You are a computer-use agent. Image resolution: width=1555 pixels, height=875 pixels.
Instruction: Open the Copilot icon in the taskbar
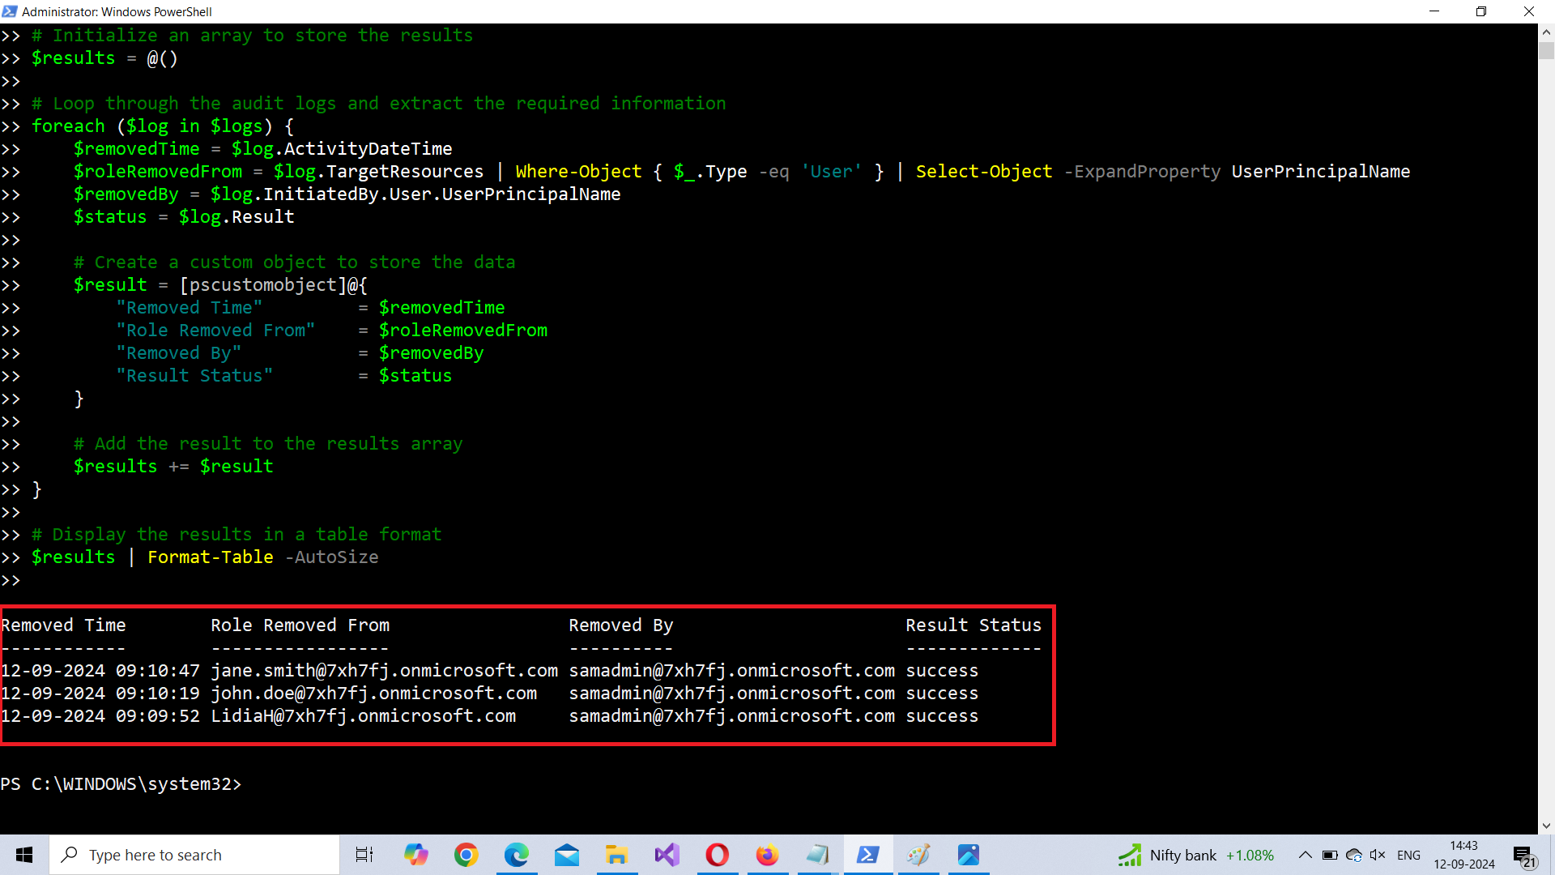415,855
